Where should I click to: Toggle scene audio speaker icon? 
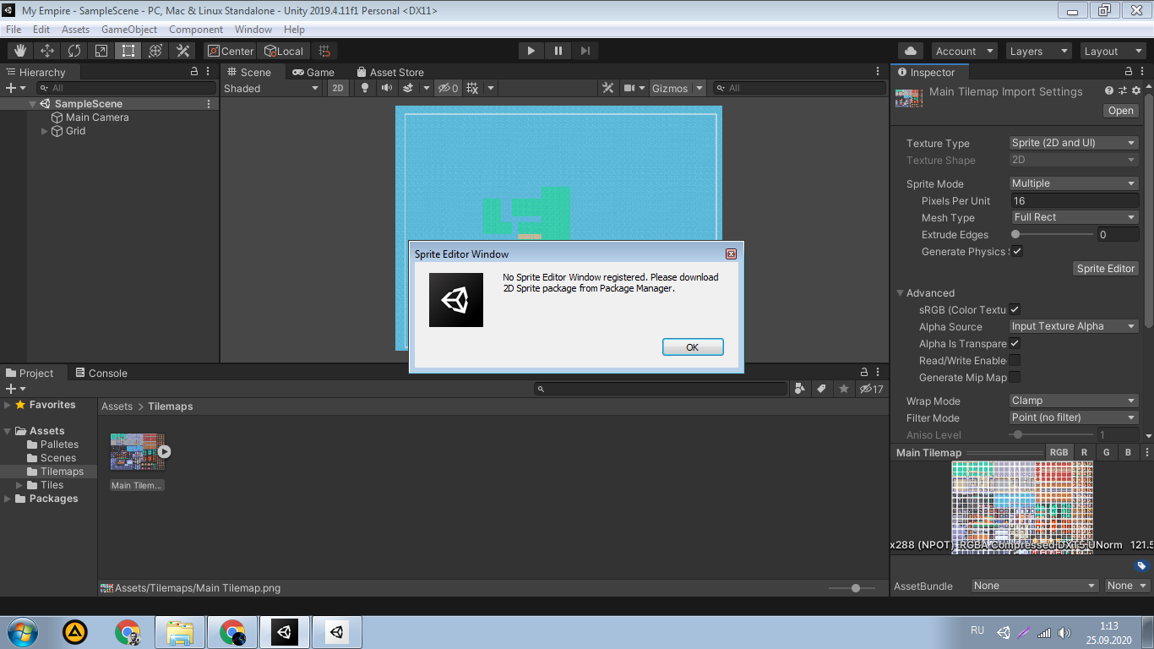click(x=387, y=88)
